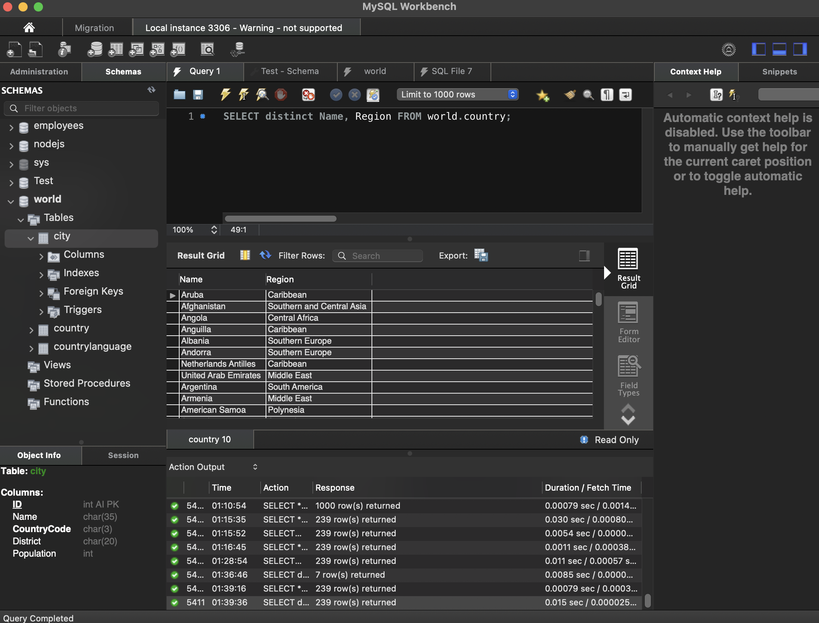819x623 pixels.
Task: Toggle autocommit mode icon
Action: click(x=373, y=95)
